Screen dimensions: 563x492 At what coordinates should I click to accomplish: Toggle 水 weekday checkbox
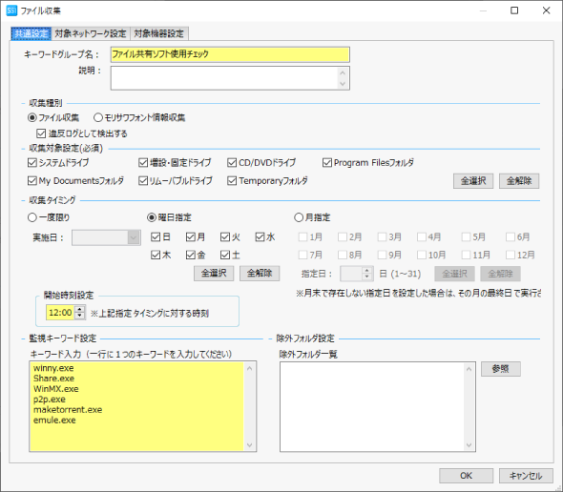point(260,237)
